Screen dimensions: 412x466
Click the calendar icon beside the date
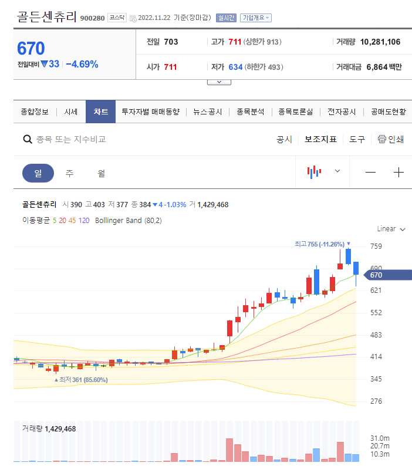point(133,18)
